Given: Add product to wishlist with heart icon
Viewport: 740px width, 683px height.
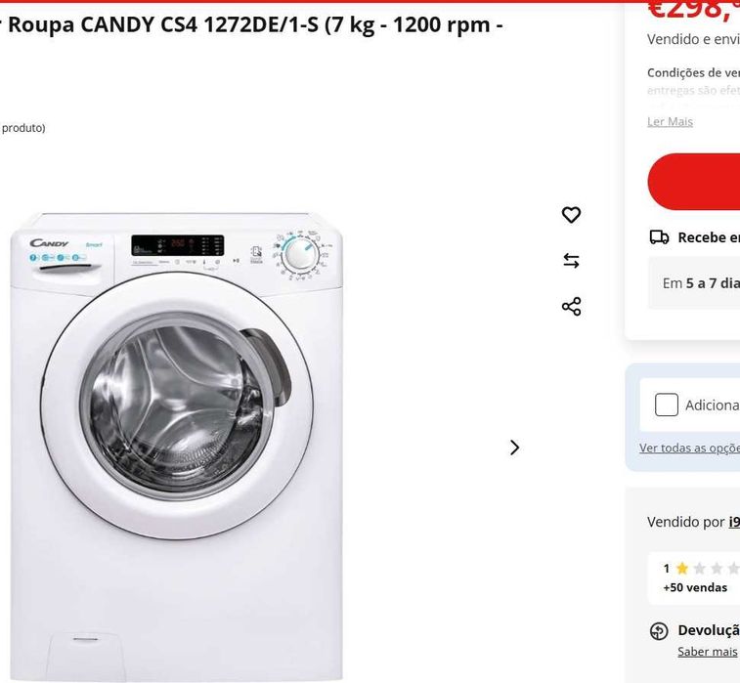Looking at the screenshot, I should click(572, 215).
